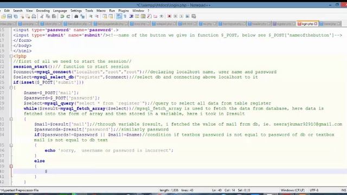347x195 pixels.
Task: Open the View menu
Action: coord(29,11)
